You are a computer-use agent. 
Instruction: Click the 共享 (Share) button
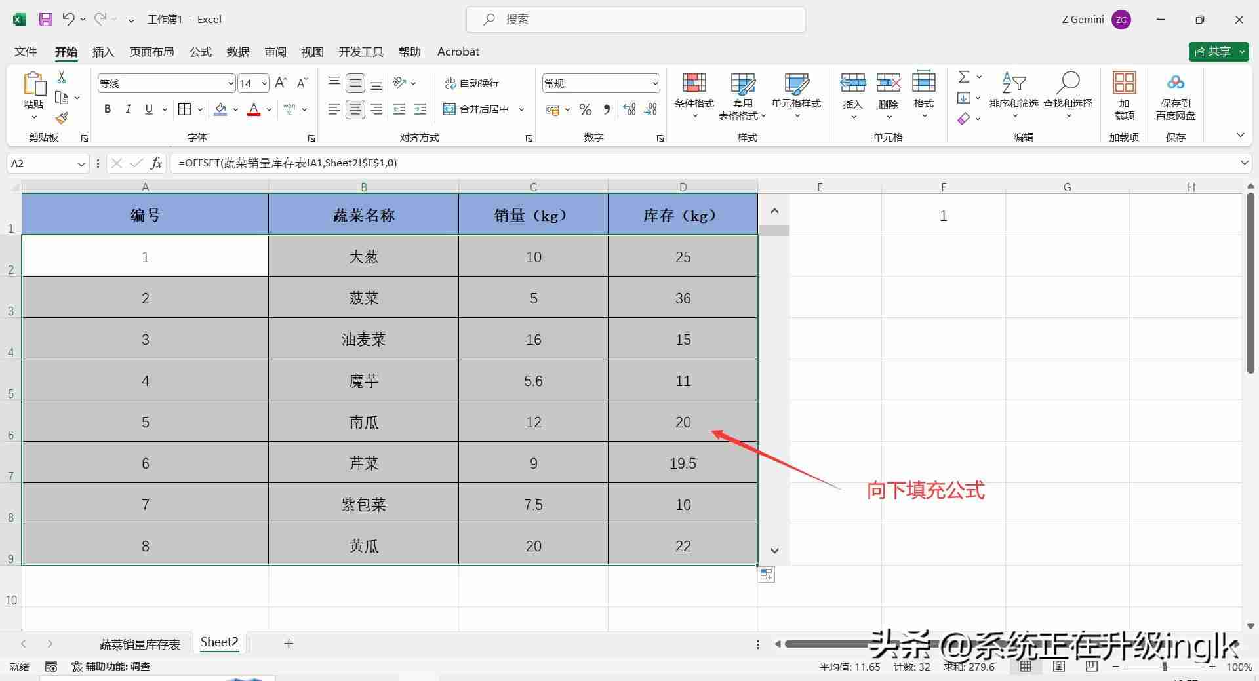point(1218,51)
